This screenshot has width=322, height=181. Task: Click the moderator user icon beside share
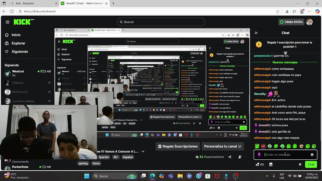point(240,157)
